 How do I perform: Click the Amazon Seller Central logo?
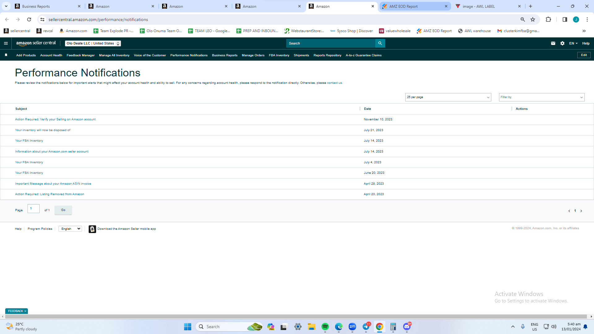36,43
